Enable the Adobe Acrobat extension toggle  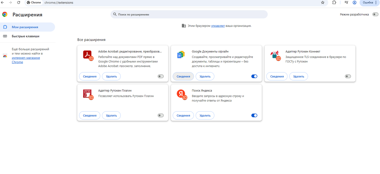click(x=161, y=76)
